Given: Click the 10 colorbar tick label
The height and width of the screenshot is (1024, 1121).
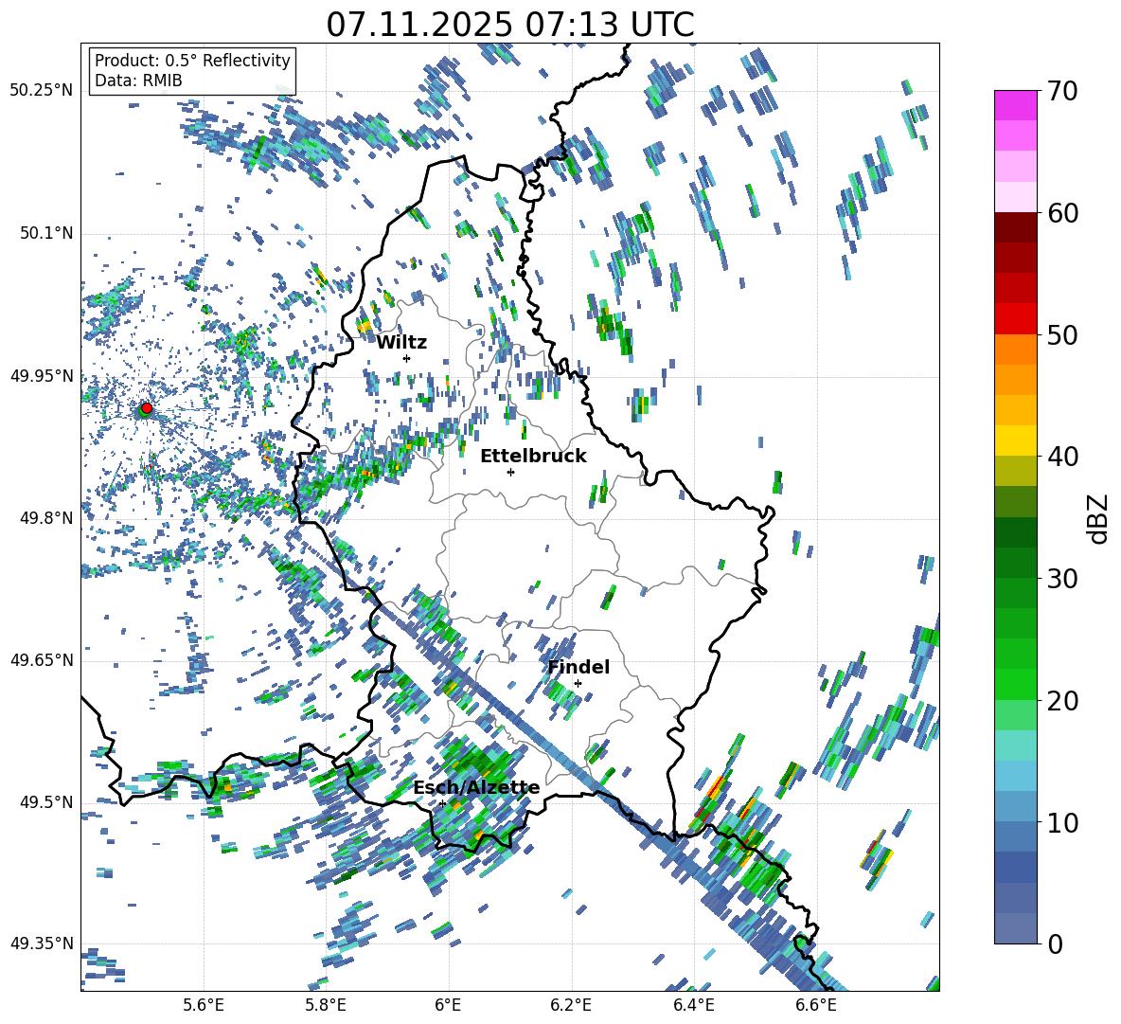Looking at the screenshot, I should coord(1063,822).
